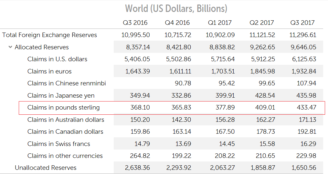Viewport: 328px width, 174px height.
Task: Click the World (US Dollars, Billions) title
Action: click(176, 8)
